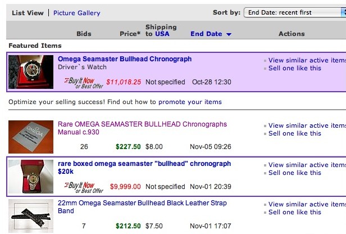View similar active items for featured watch
The width and height of the screenshot is (346, 234).
click(x=307, y=60)
